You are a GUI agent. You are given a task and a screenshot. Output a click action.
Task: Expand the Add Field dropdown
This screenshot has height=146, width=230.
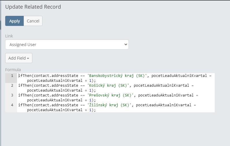(18, 58)
